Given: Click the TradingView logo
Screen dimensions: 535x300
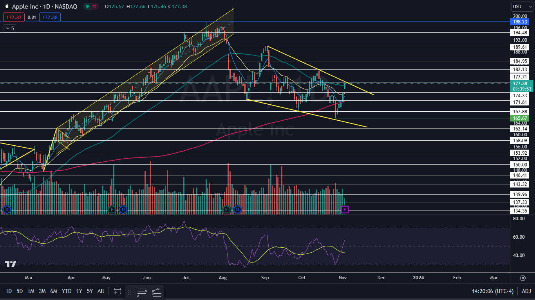Looking at the screenshot, I should (11, 264).
